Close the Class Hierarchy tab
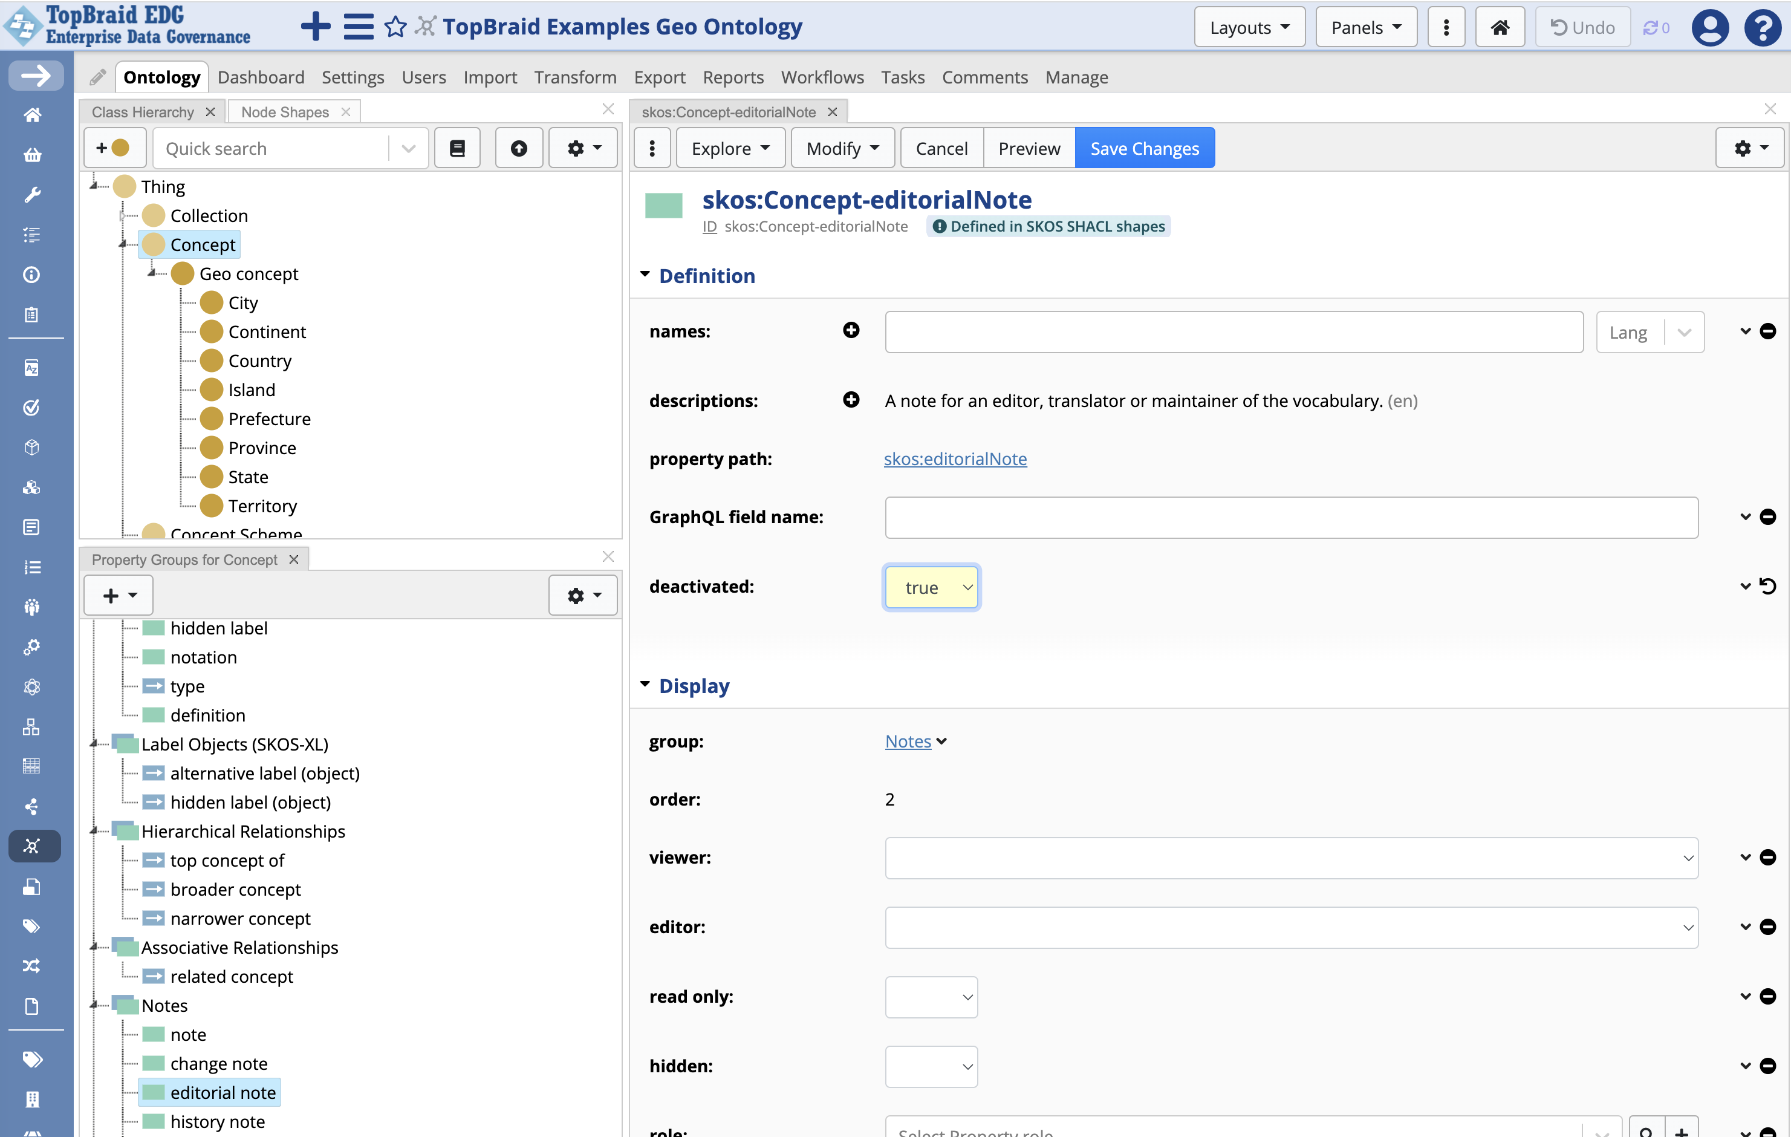Screen dimensions: 1791x1137 [210, 112]
